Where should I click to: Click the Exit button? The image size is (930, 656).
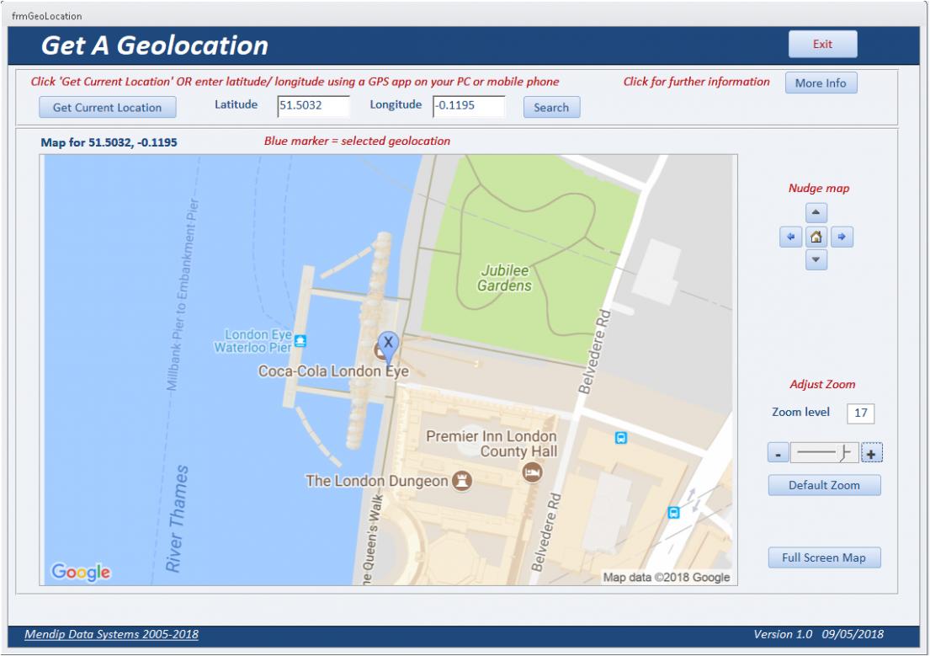[x=822, y=44]
